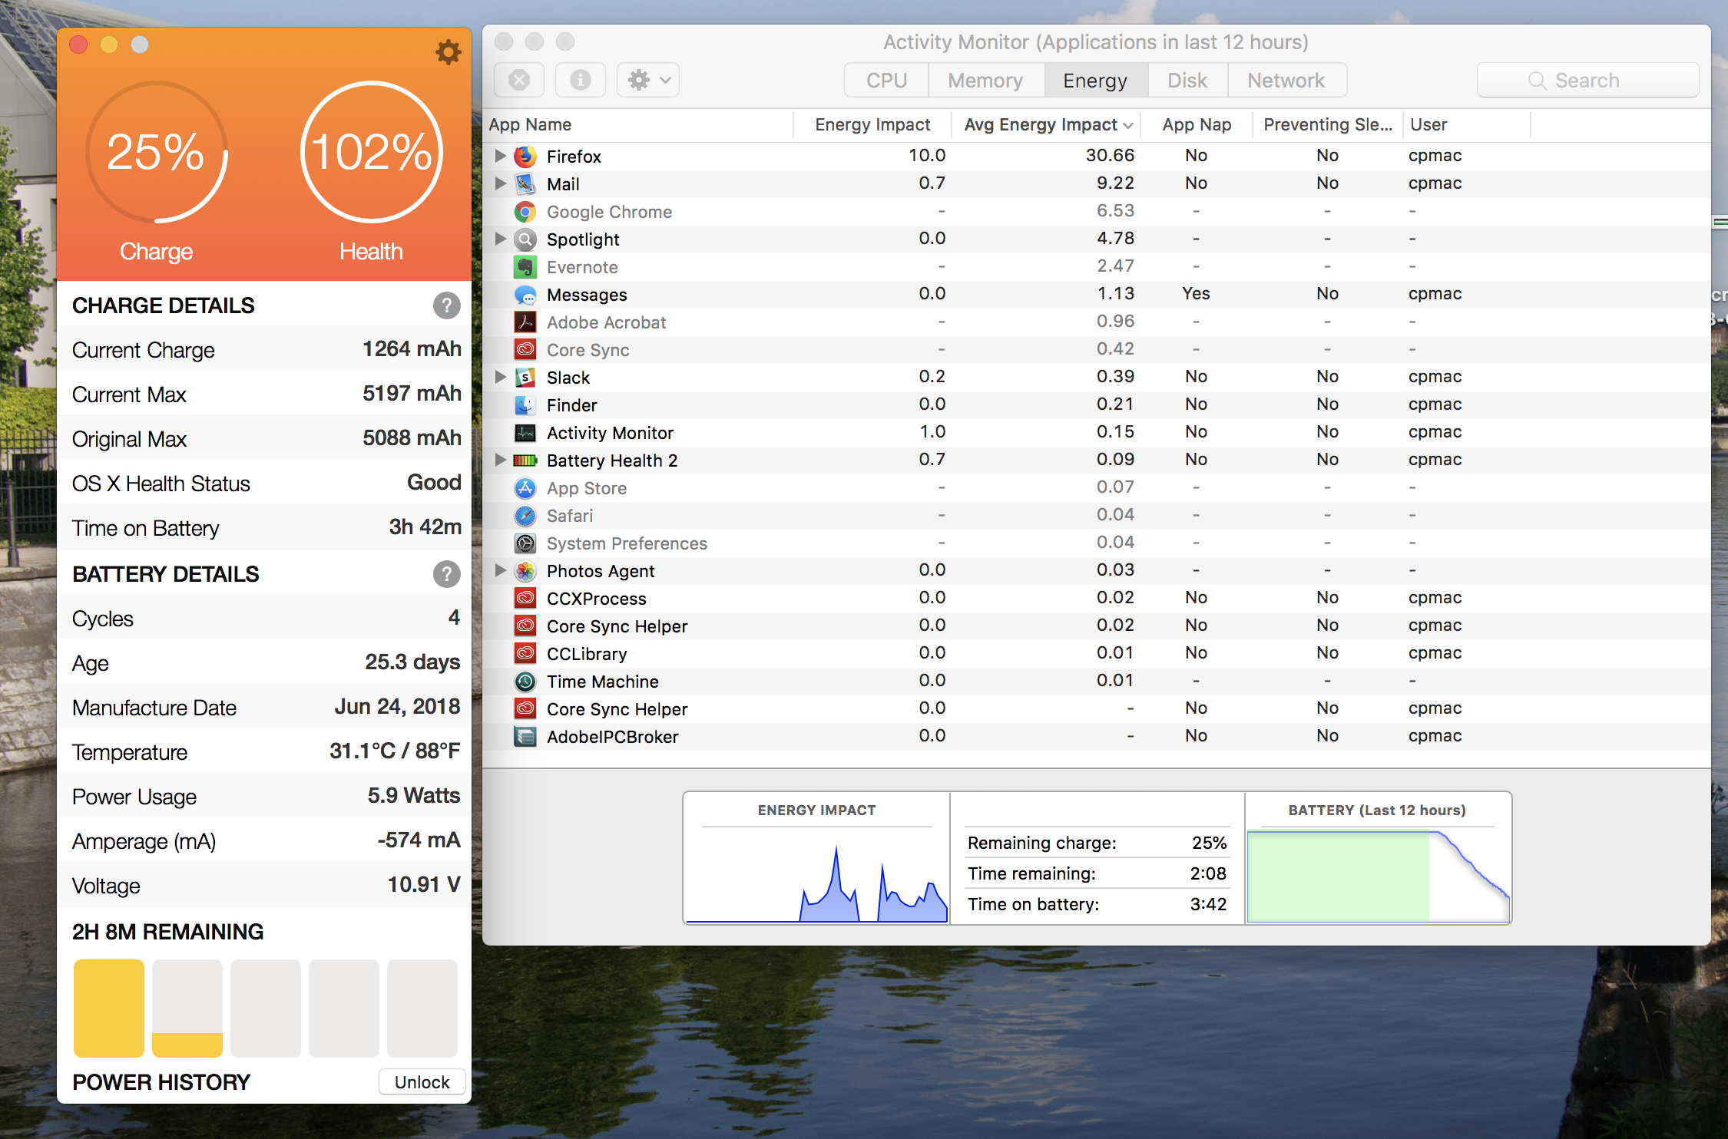
Task: Select the Energy tab
Action: pyautogui.click(x=1096, y=80)
